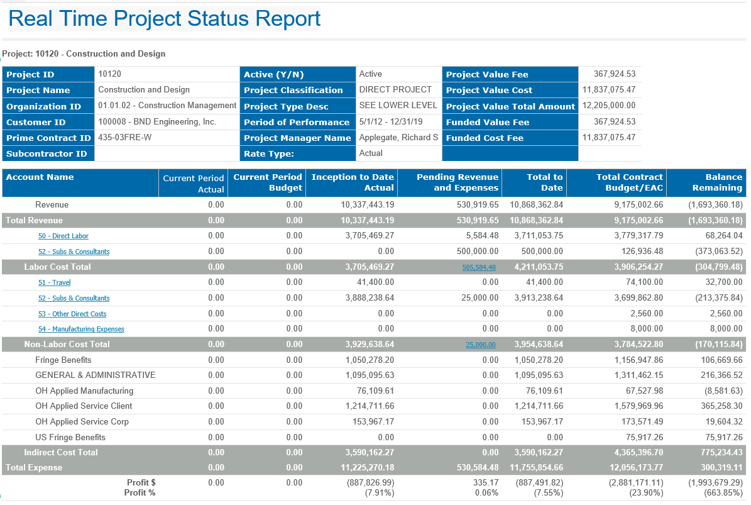Viewport: 751px width, 505px height.
Task: Click the Current Period Actual column header
Action: pyautogui.click(x=194, y=184)
